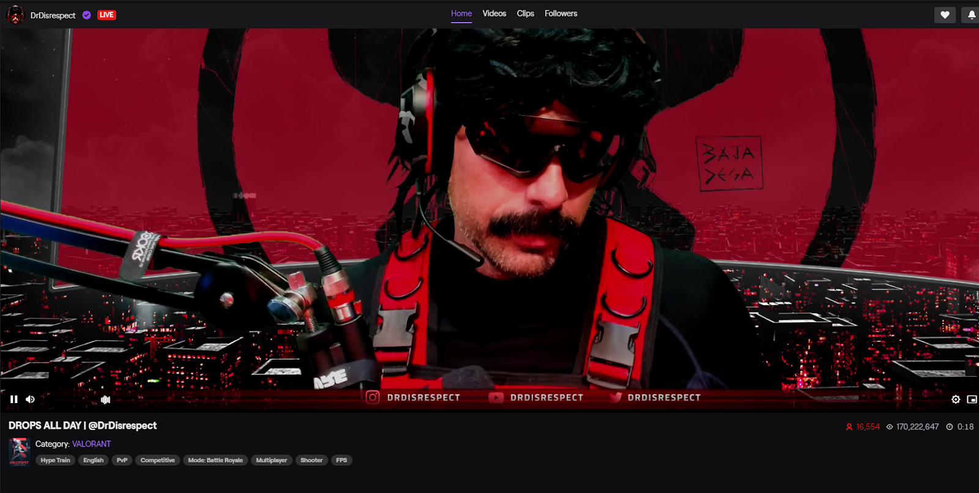This screenshot has width=979, height=493.
Task: Click the audio waveform icon in player
Action: point(105,399)
